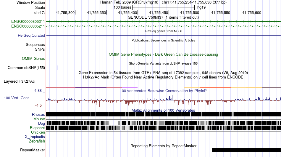Click the RefSeq Curated track label
This screenshot has width=281, height=157.
tap(31, 35)
